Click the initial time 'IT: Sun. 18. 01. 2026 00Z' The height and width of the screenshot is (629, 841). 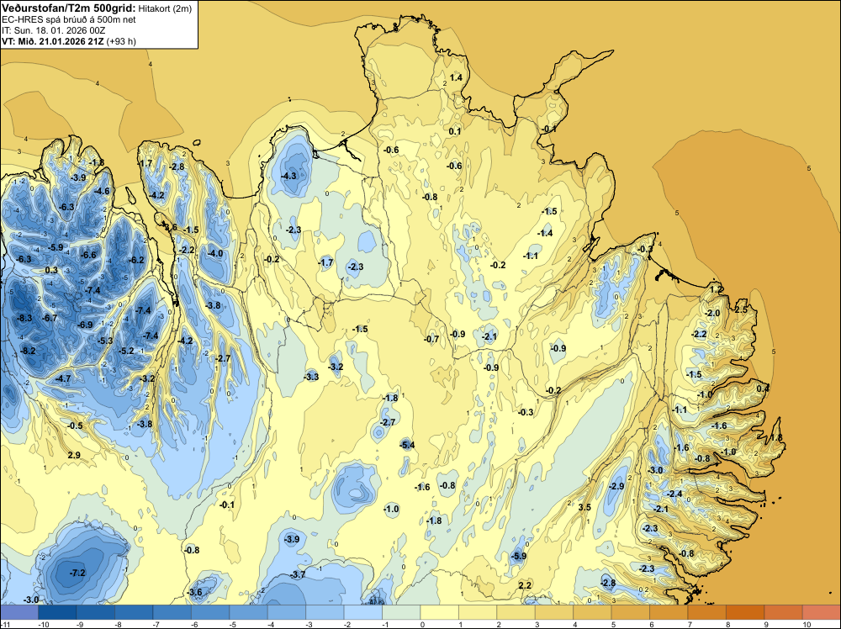click(x=53, y=30)
